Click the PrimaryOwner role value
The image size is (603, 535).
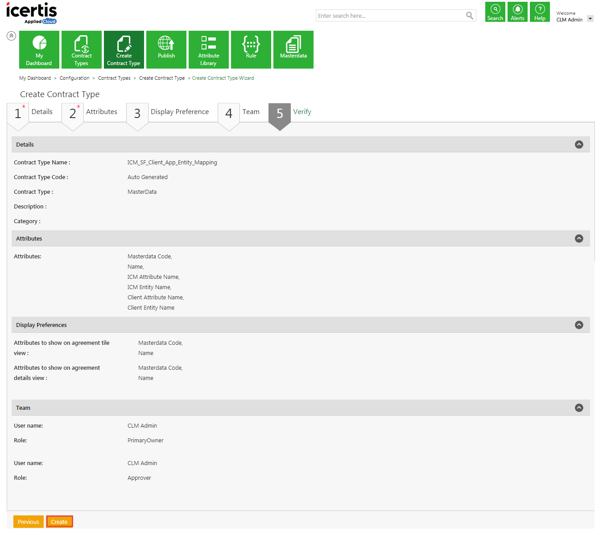145,441
